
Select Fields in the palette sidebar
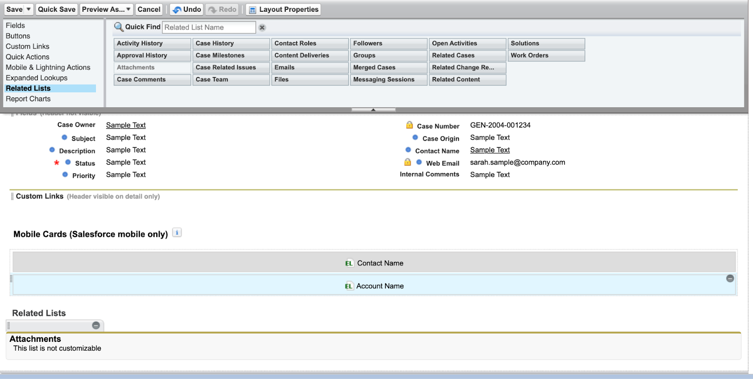click(16, 25)
